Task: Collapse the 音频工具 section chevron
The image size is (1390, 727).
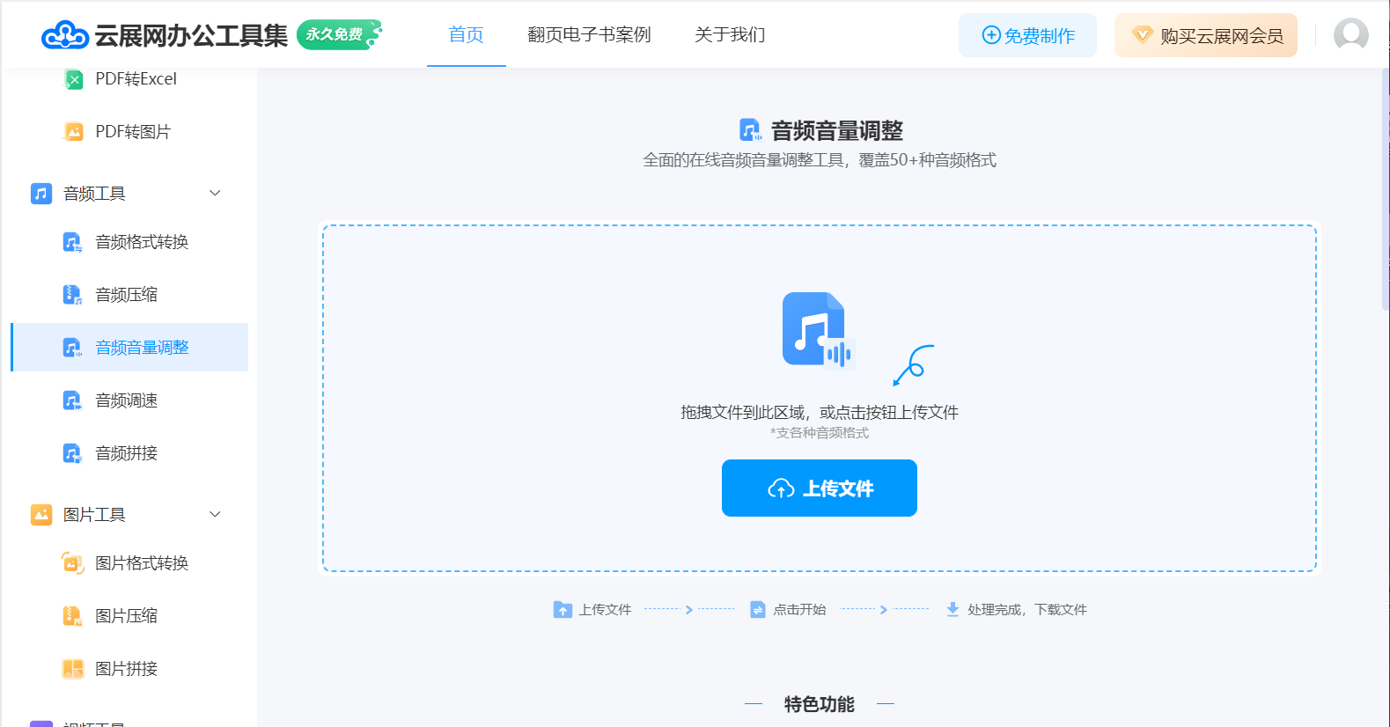Action: click(x=215, y=193)
